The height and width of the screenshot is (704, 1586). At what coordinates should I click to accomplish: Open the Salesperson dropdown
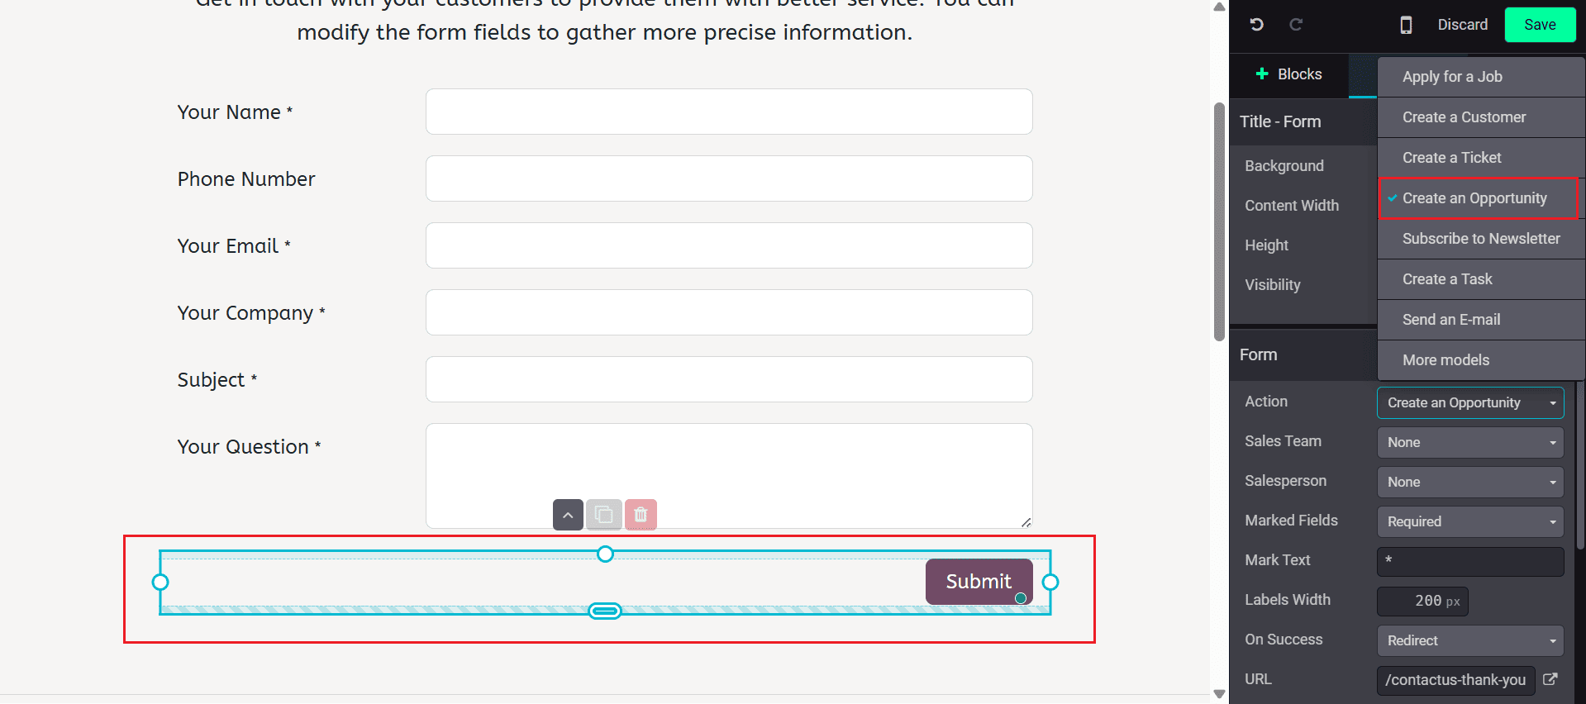(1469, 482)
